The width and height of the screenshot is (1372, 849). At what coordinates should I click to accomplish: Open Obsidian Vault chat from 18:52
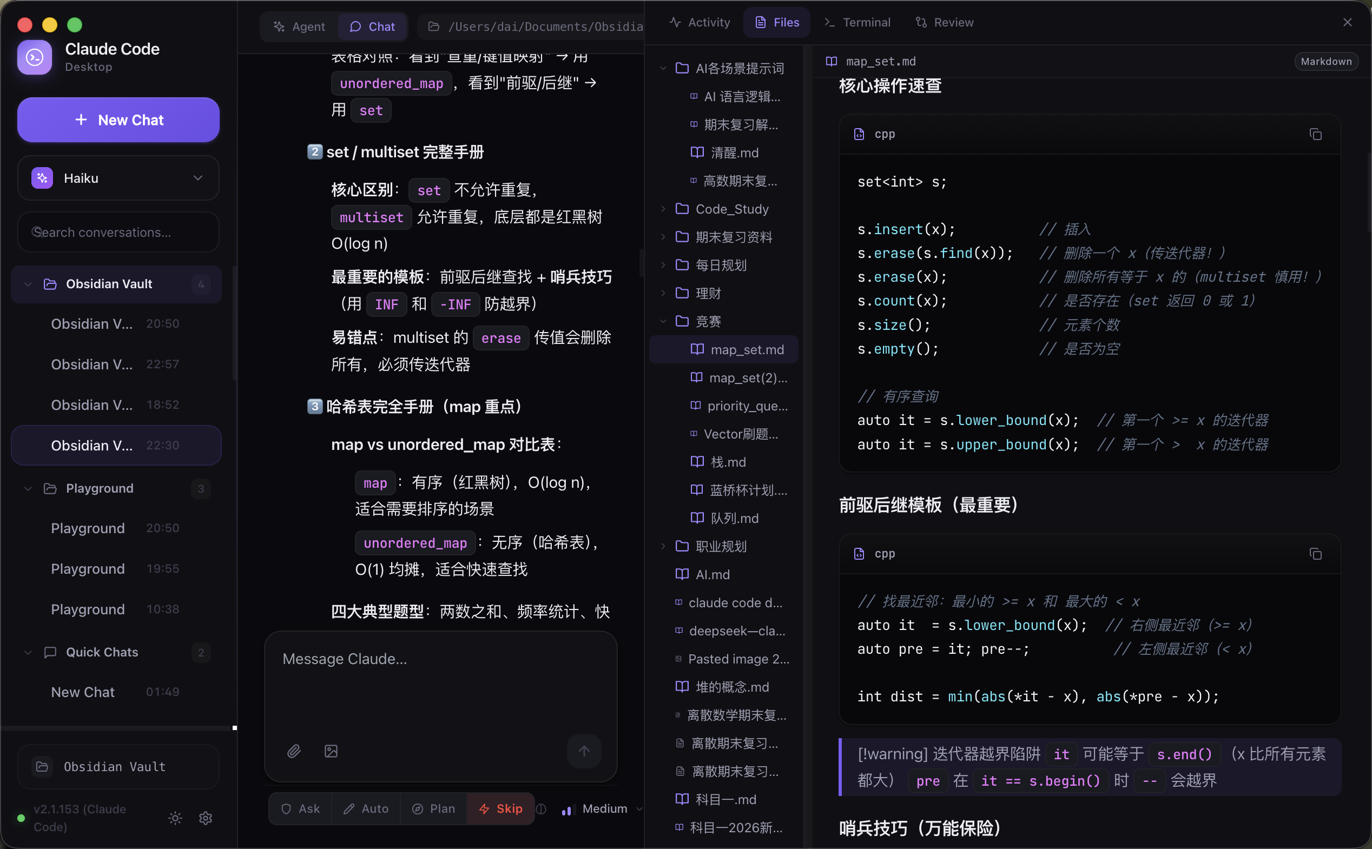[x=116, y=405]
